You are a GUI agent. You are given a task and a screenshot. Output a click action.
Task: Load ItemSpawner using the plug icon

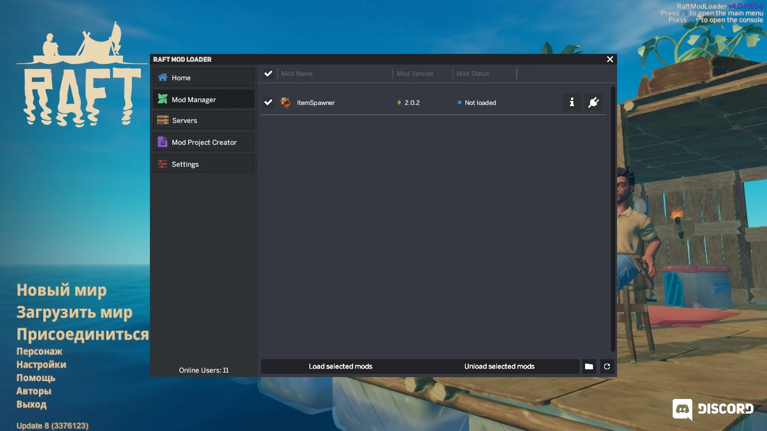[x=593, y=102]
